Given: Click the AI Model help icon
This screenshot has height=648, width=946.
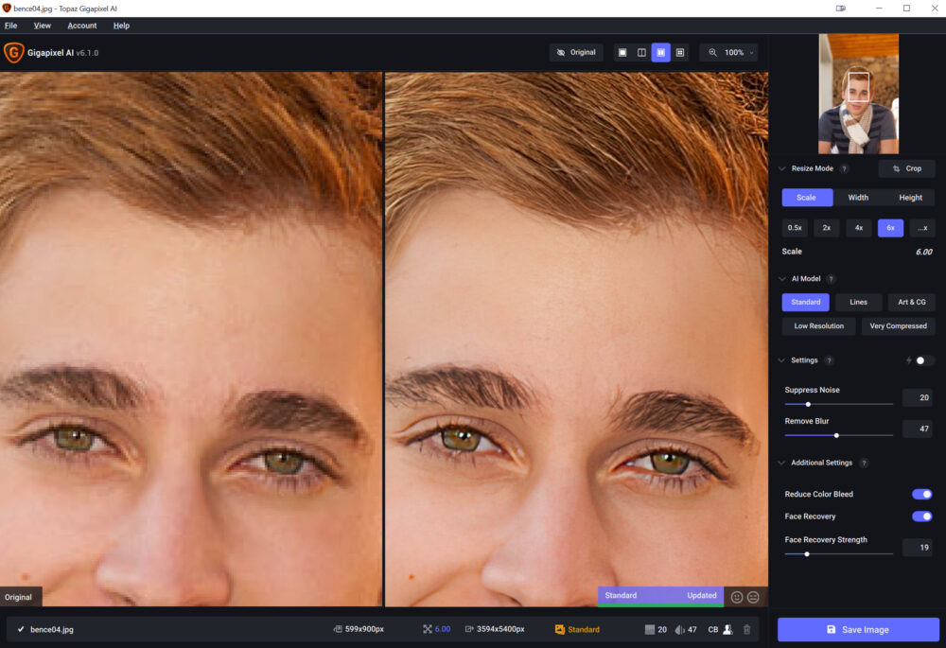Looking at the screenshot, I should pos(832,279).
